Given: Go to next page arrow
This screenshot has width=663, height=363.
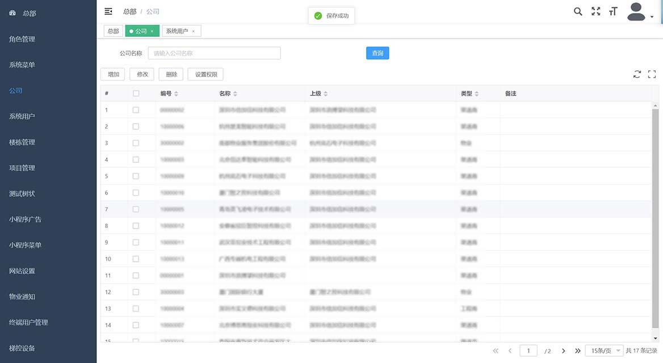Looking at the screenshot, I should [x=563, y=351].
